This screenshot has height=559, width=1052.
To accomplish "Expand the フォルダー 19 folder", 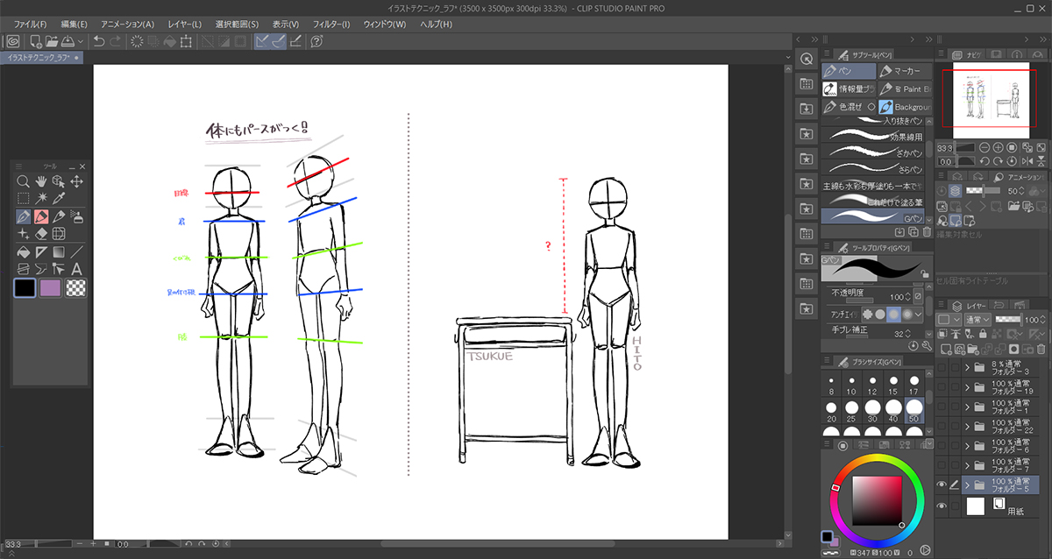I will pos(968,386).
